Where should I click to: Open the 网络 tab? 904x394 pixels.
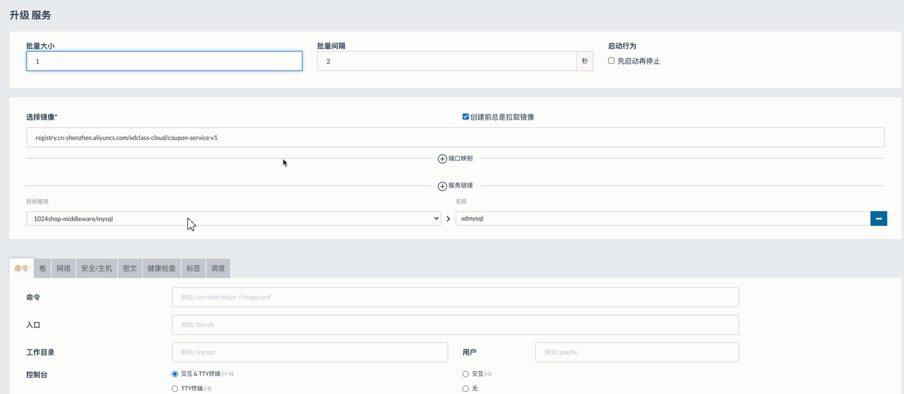coord(63,268)
